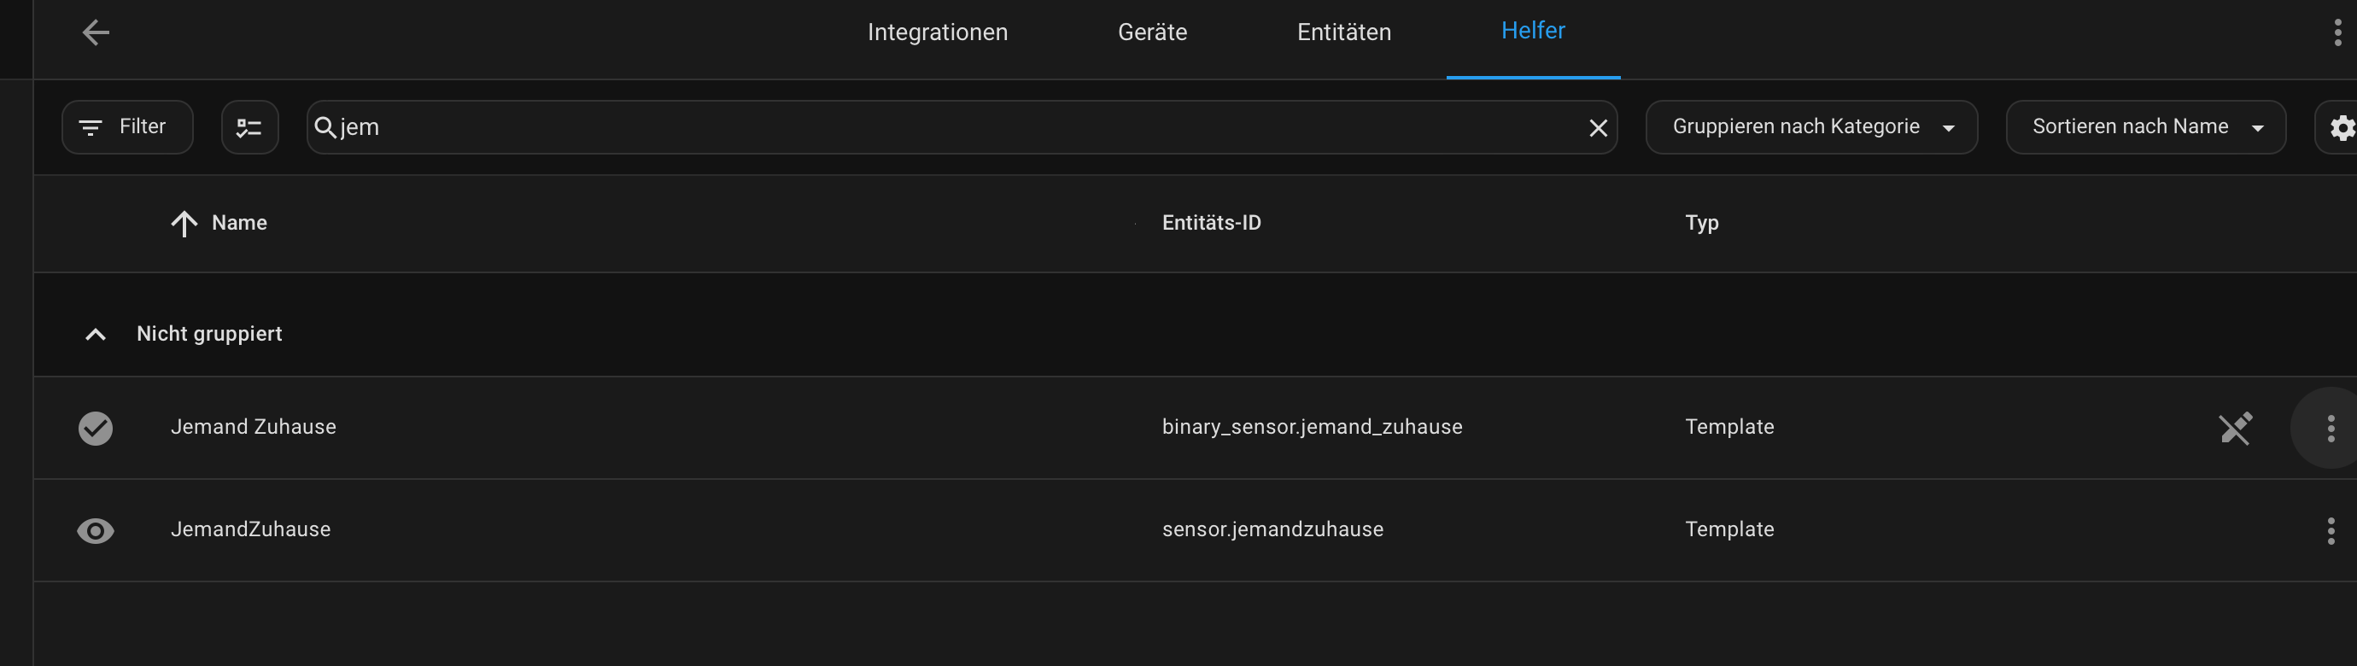2357x666 pixels.
Task: Click into the search field containing jem
Action: 961,127
